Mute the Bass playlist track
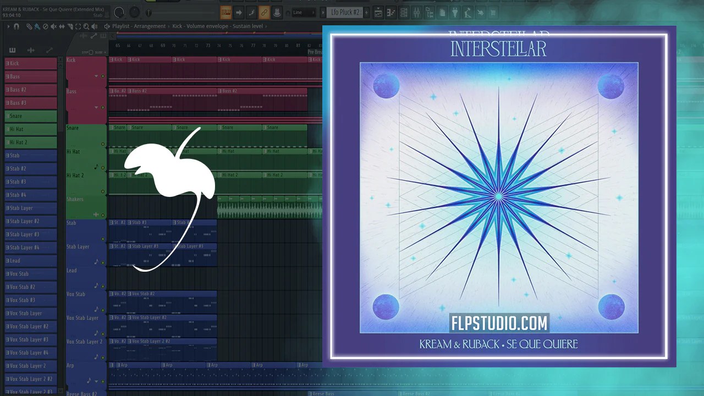This screenshot has height=396, width=704. click(103, 107)
